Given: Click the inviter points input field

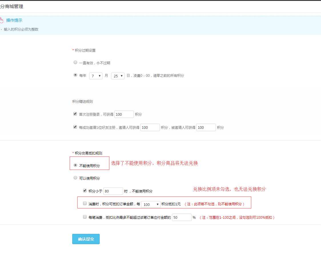Looking at the screenshot, I should [x=150, y=127].
